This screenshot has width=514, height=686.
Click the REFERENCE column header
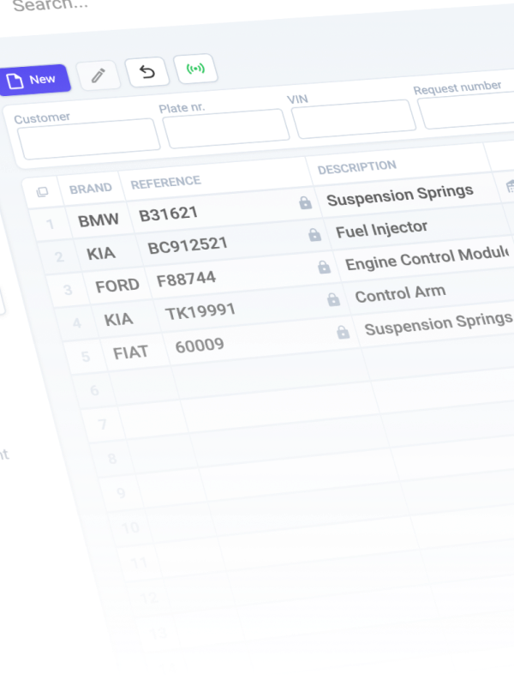(165, 182)
